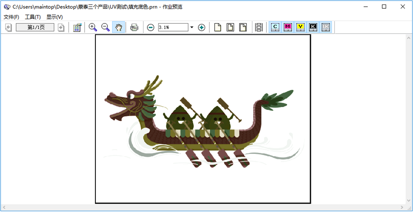Open the 工具(T) menu

[x=33, y=17]
